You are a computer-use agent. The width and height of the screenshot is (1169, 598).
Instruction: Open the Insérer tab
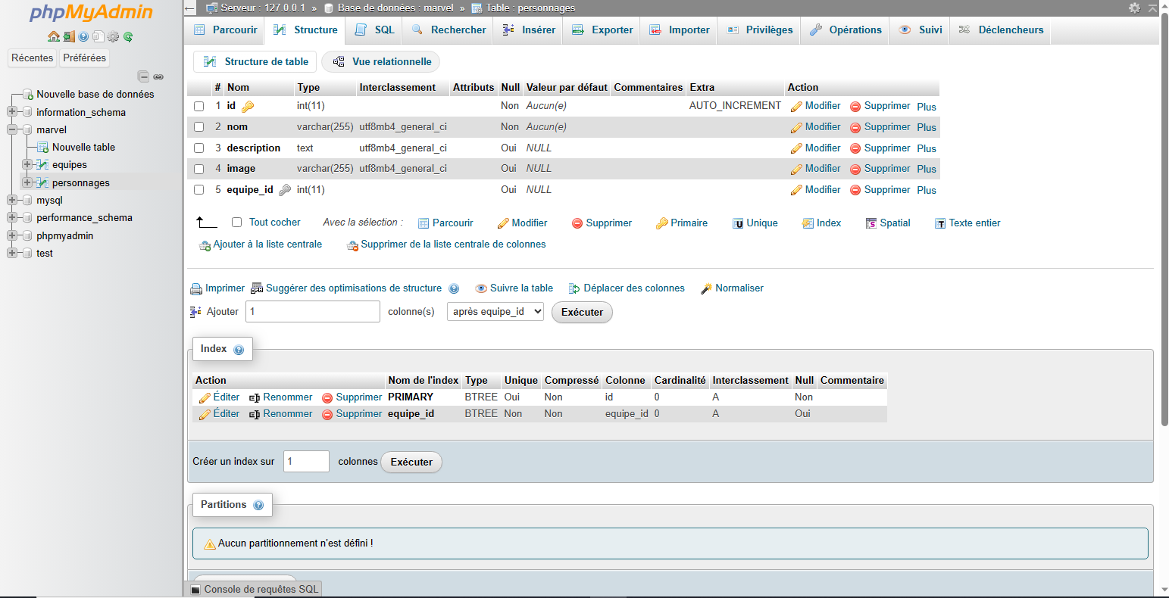(529, 30)
